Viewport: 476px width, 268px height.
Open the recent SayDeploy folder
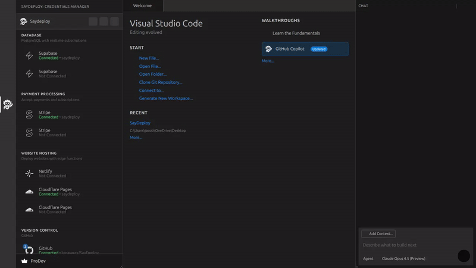pos(140,123)
